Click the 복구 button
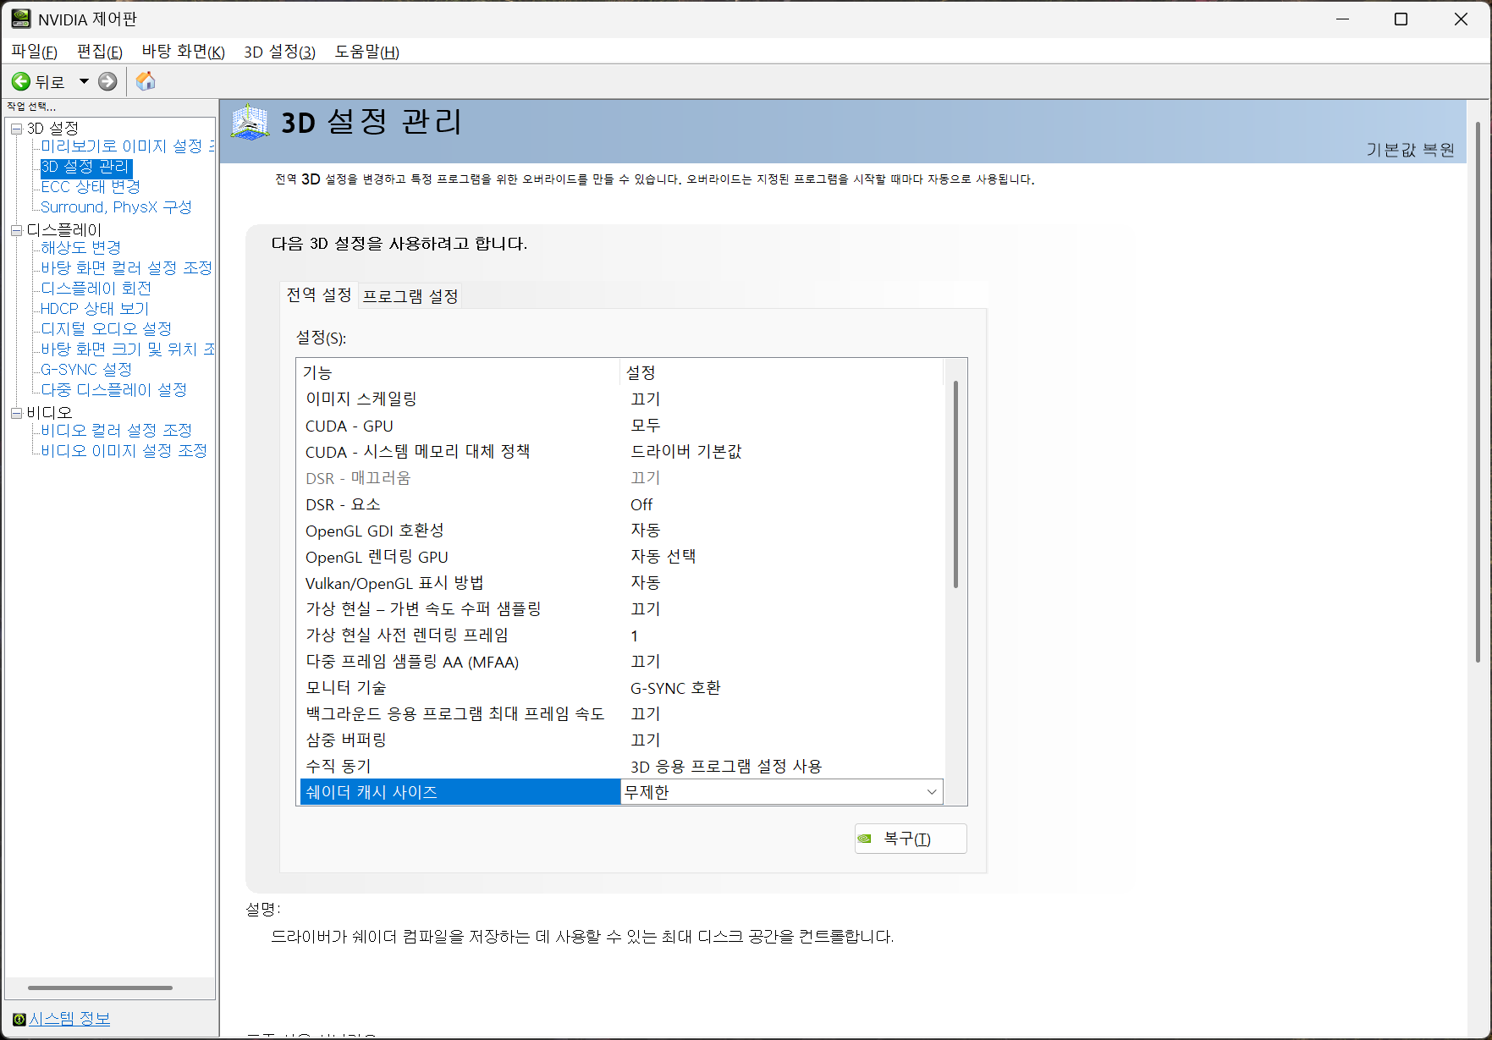Image resolution: width=1492 pixels, height=1040 pixels. (x=911, y=839)
